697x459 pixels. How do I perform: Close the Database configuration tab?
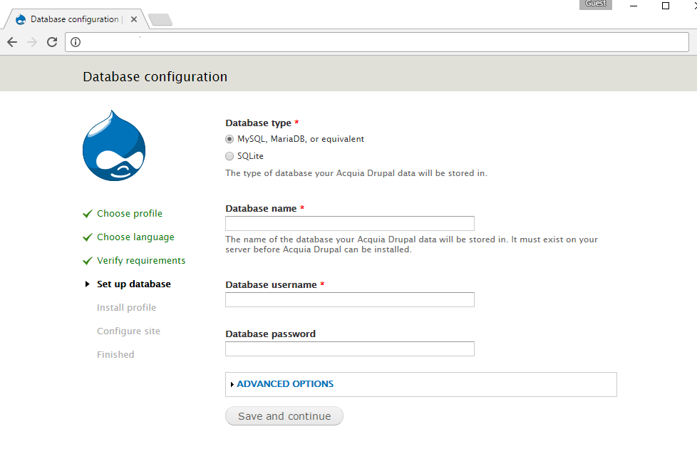(134, 19)
